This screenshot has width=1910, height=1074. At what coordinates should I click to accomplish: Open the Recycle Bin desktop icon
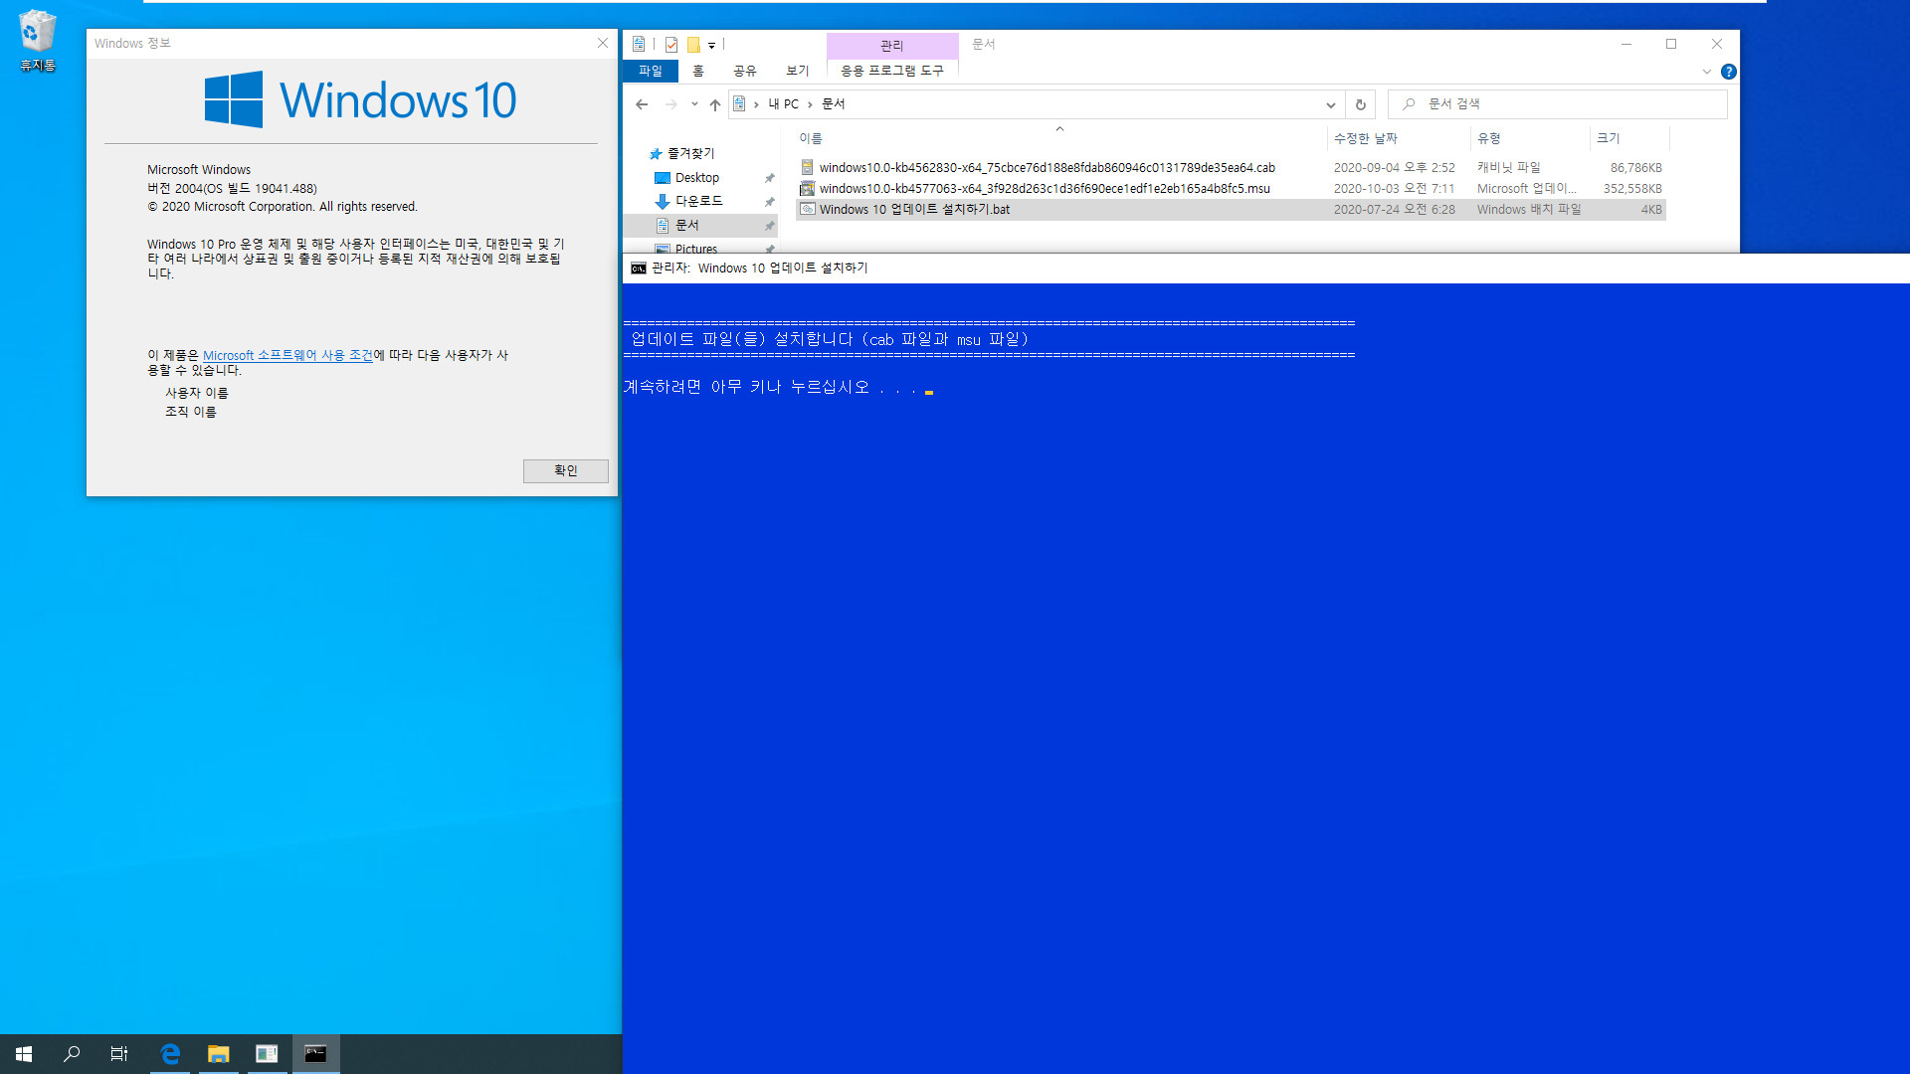(x=37, y=40)
